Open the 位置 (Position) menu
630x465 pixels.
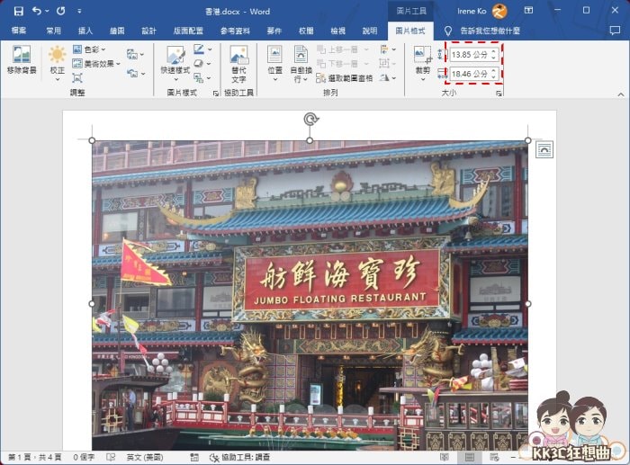[x=274, y=64]
